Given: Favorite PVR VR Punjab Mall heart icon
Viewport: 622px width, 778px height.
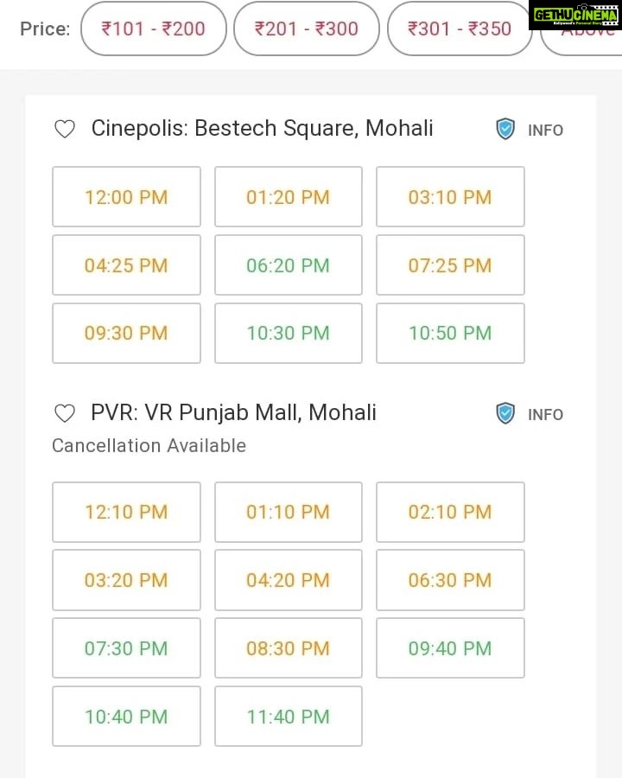Looking at the screenshot, I should [x=65, y=413].
